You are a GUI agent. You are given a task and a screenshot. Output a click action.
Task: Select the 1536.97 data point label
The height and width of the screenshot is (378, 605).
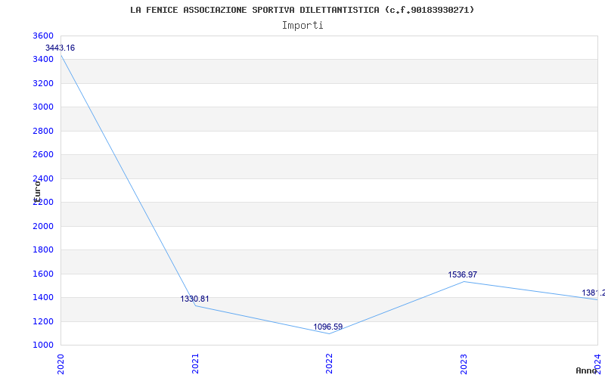(463, 275)
